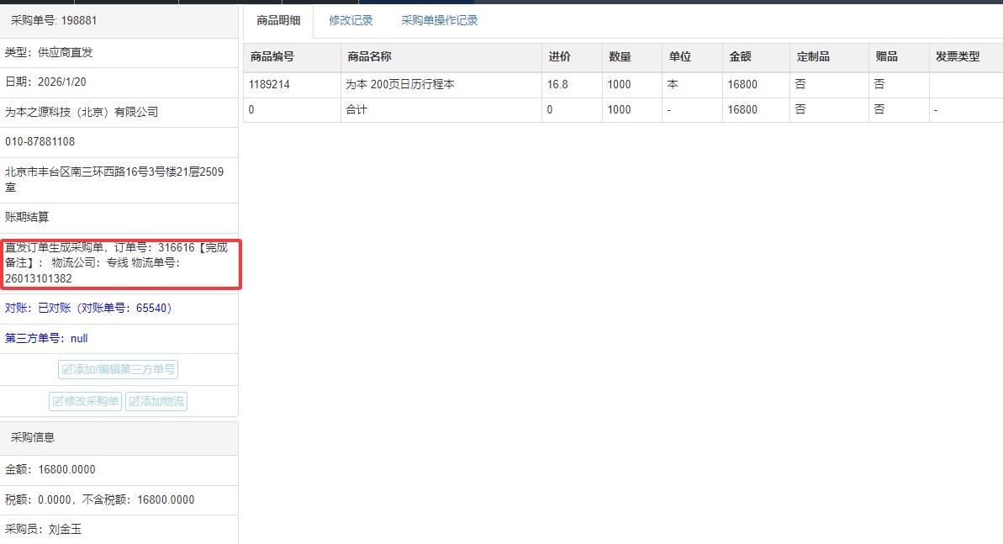Select the 为本 200页日历行程本 product name
Image resolution: width=1003 pixels, height=544 pixels.
point(400,85)
